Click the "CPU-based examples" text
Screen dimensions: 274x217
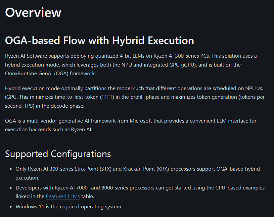pos(241,188)
